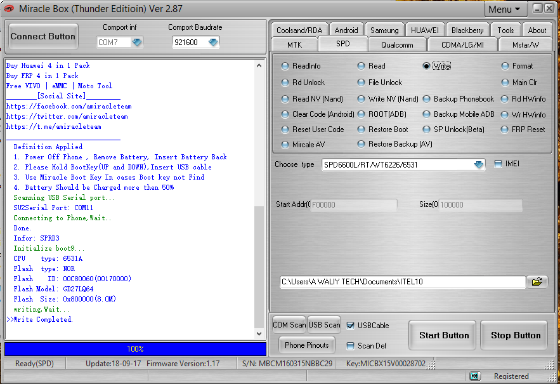Click the firmware file path field
The image size is (560, 384).
coord(403,282)
